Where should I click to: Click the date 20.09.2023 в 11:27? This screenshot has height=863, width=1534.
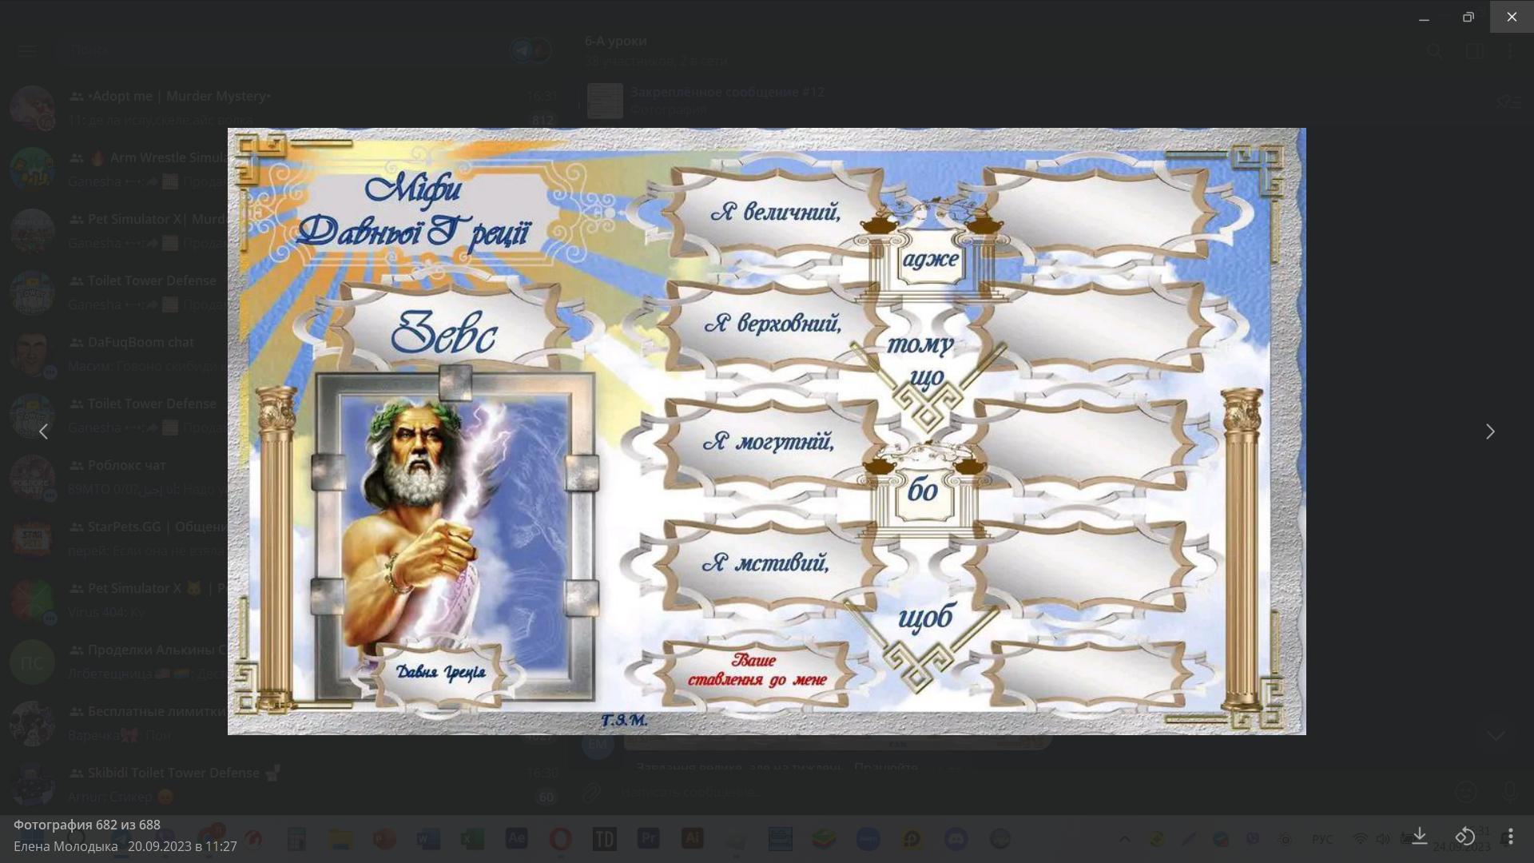click(x=182, y=846)
